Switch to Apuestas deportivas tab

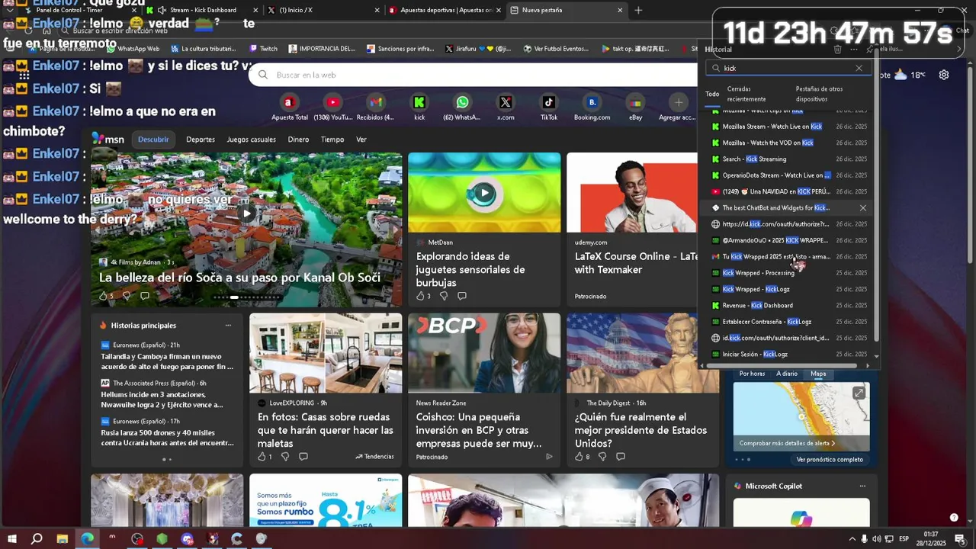point(445,10)
